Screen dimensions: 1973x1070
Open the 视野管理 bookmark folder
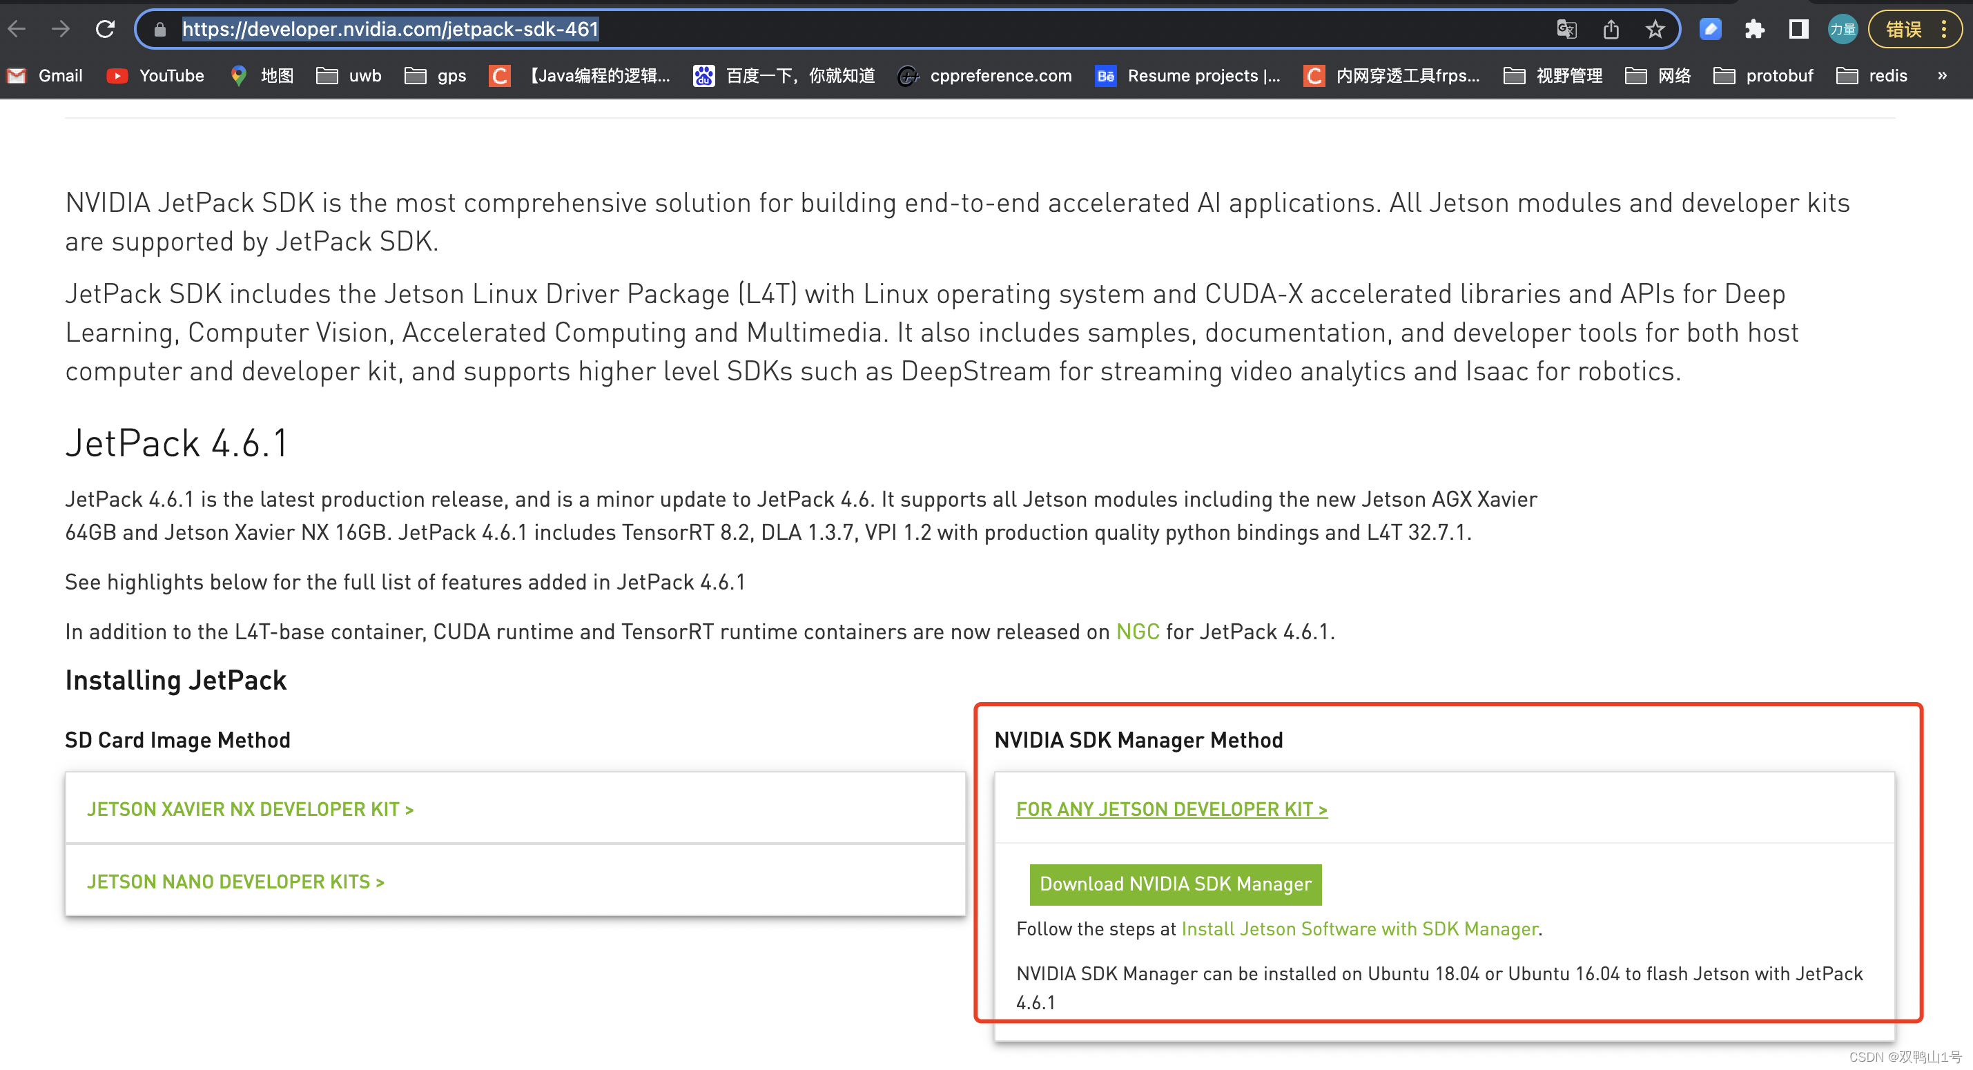click(1553, 75)
